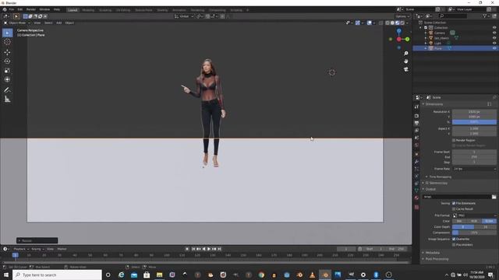Toggle camera view icon in viewport
This screenshot has height=280, width=499.
coord(405,69)
